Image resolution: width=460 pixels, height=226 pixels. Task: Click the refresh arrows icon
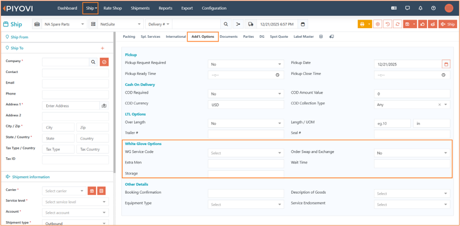click(398, 25)
